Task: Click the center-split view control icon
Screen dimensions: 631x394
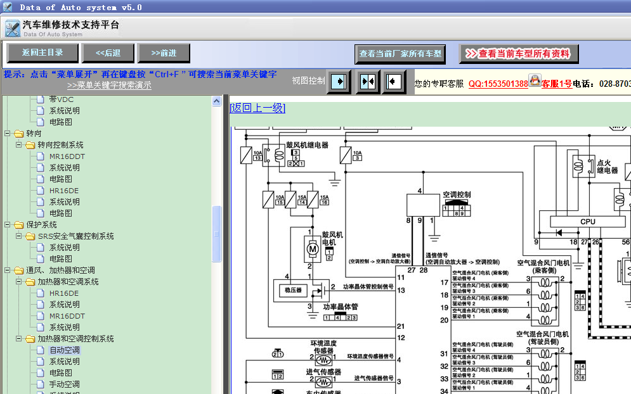Action: coord(367,82)
